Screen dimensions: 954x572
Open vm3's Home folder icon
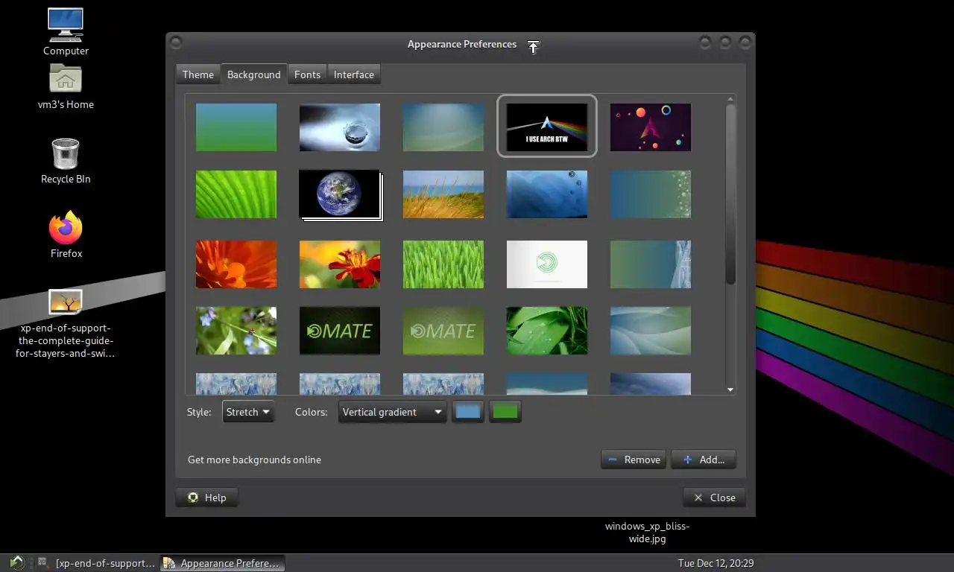pos(66,86)
